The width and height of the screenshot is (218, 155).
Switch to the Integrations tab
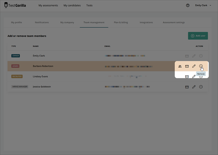[x=146, y=23]
